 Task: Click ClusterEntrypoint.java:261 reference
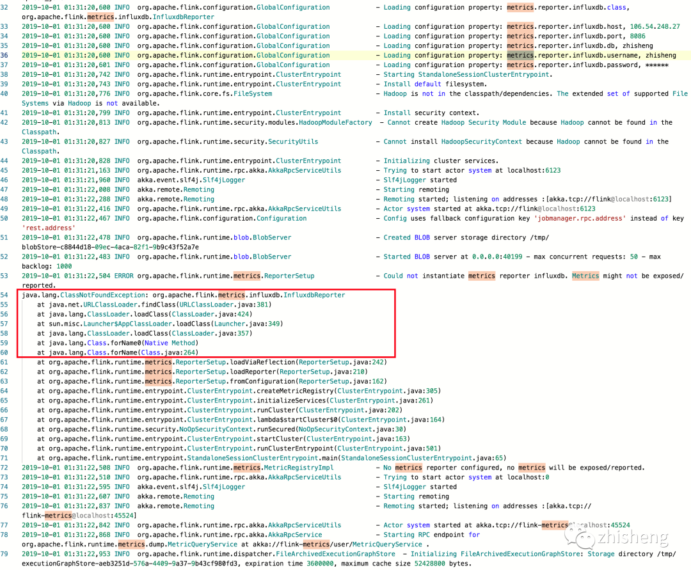tap(380, 401)
